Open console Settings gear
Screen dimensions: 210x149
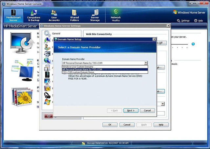tap(178, 21)
